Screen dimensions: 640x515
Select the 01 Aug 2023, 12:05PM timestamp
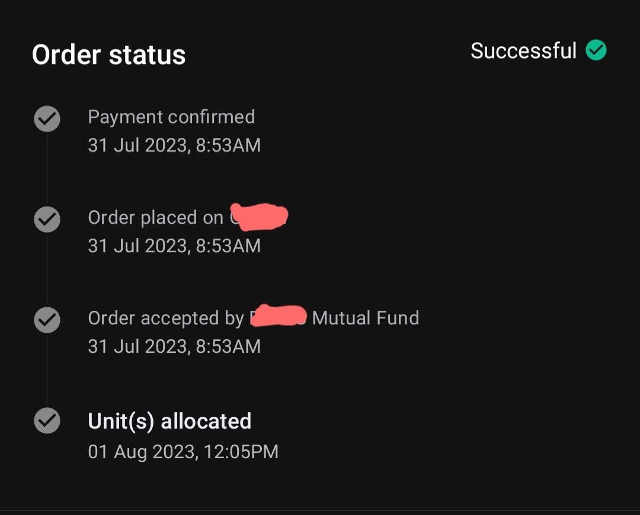click(x=183, y=452)
